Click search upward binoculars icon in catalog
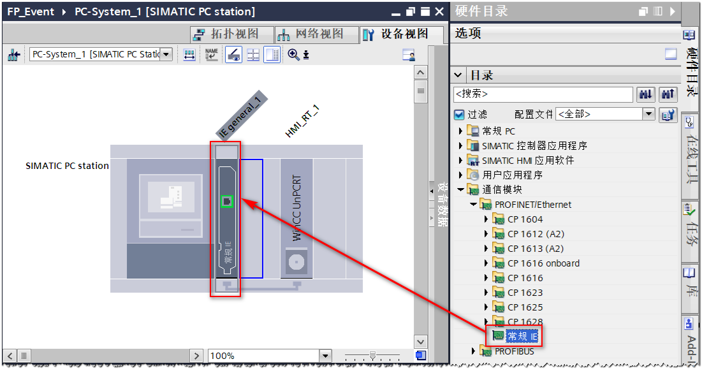The height and width of the screenshot is (373, 702). pos(668,94)
